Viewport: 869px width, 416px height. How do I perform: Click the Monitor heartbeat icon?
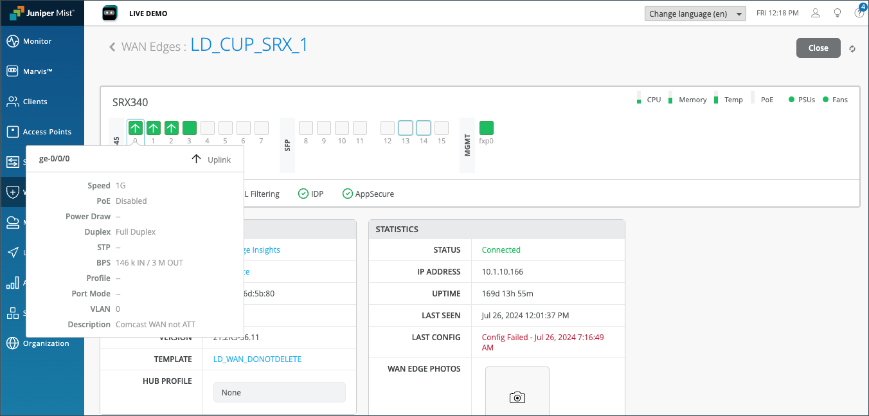(12, 41)
